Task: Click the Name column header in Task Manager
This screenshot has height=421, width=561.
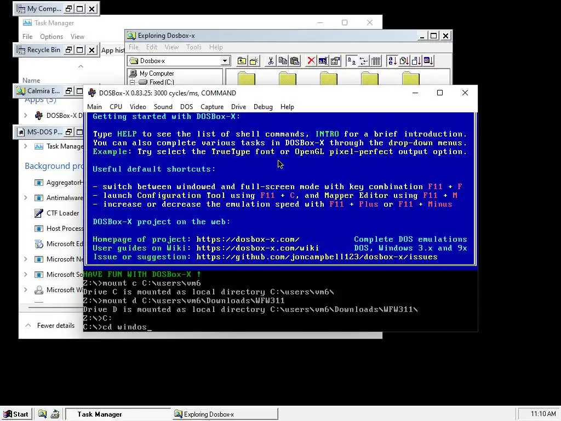Action: coord(31,80)
